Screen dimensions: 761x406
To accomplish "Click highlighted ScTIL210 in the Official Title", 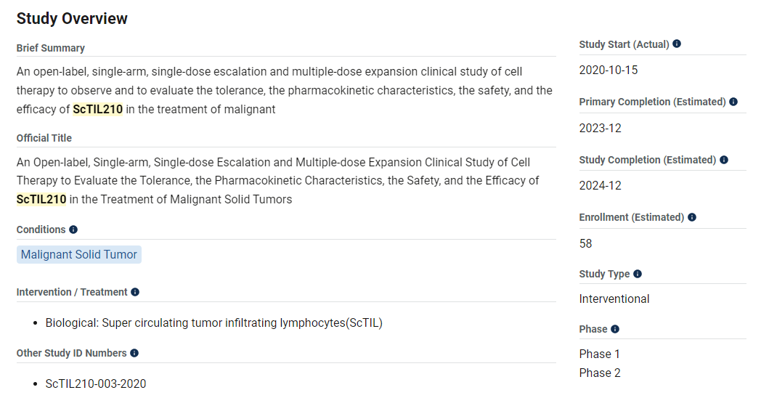I will [41, 199].
